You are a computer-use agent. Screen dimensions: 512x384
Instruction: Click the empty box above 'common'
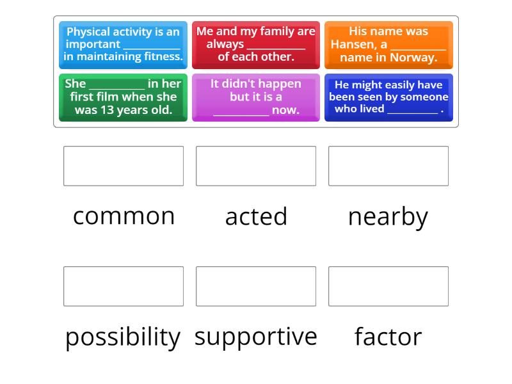coord(124,166)
